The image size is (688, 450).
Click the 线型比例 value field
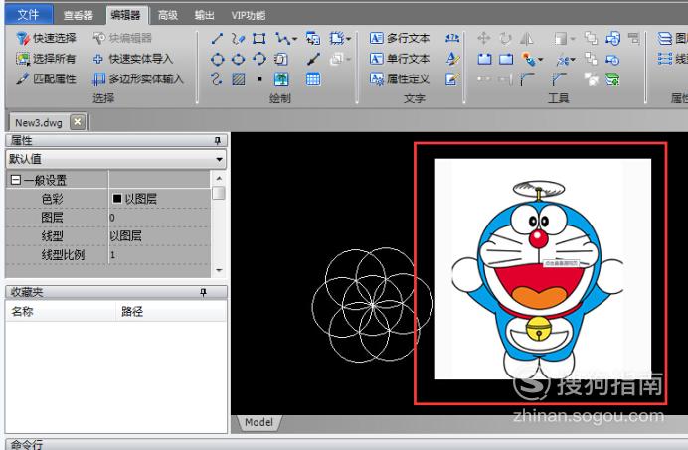coord(159,255)
